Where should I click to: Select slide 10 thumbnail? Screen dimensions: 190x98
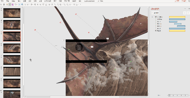[12, 94]
